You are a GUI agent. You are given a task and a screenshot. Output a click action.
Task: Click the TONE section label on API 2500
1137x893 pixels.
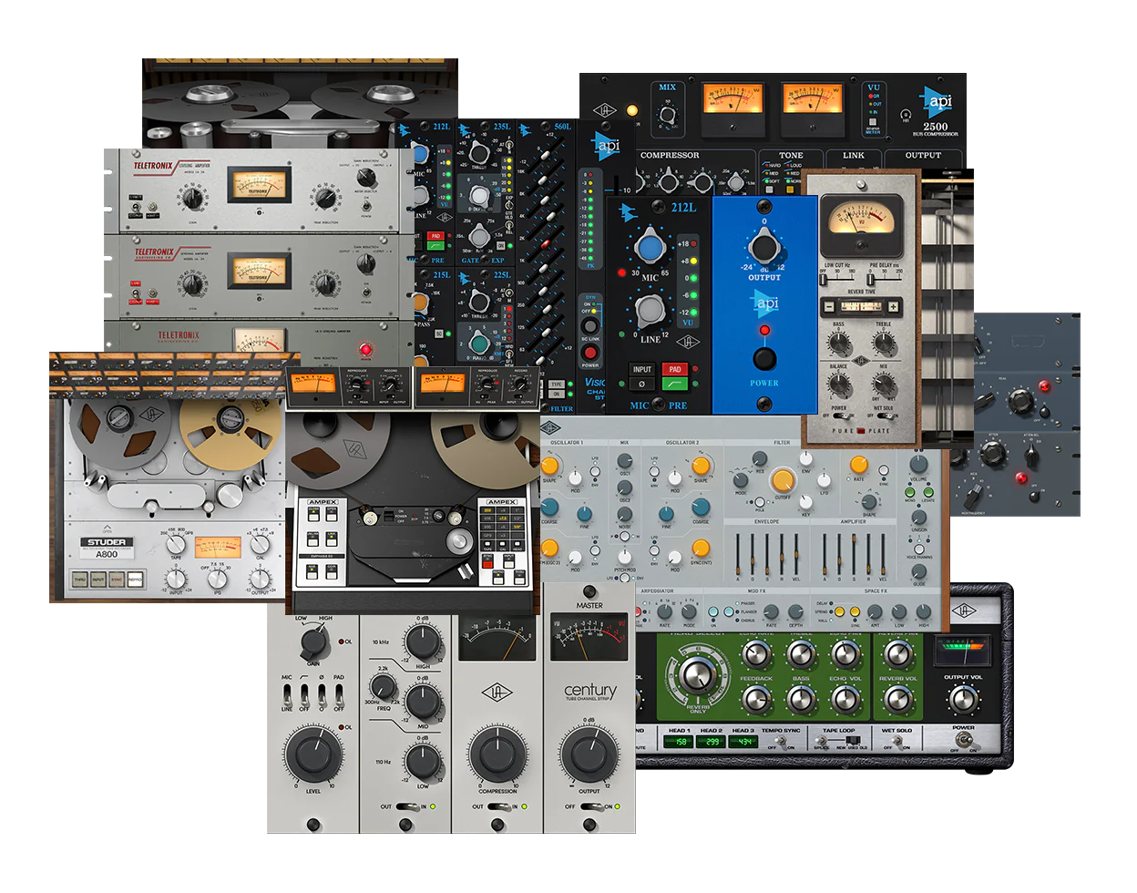791,155
